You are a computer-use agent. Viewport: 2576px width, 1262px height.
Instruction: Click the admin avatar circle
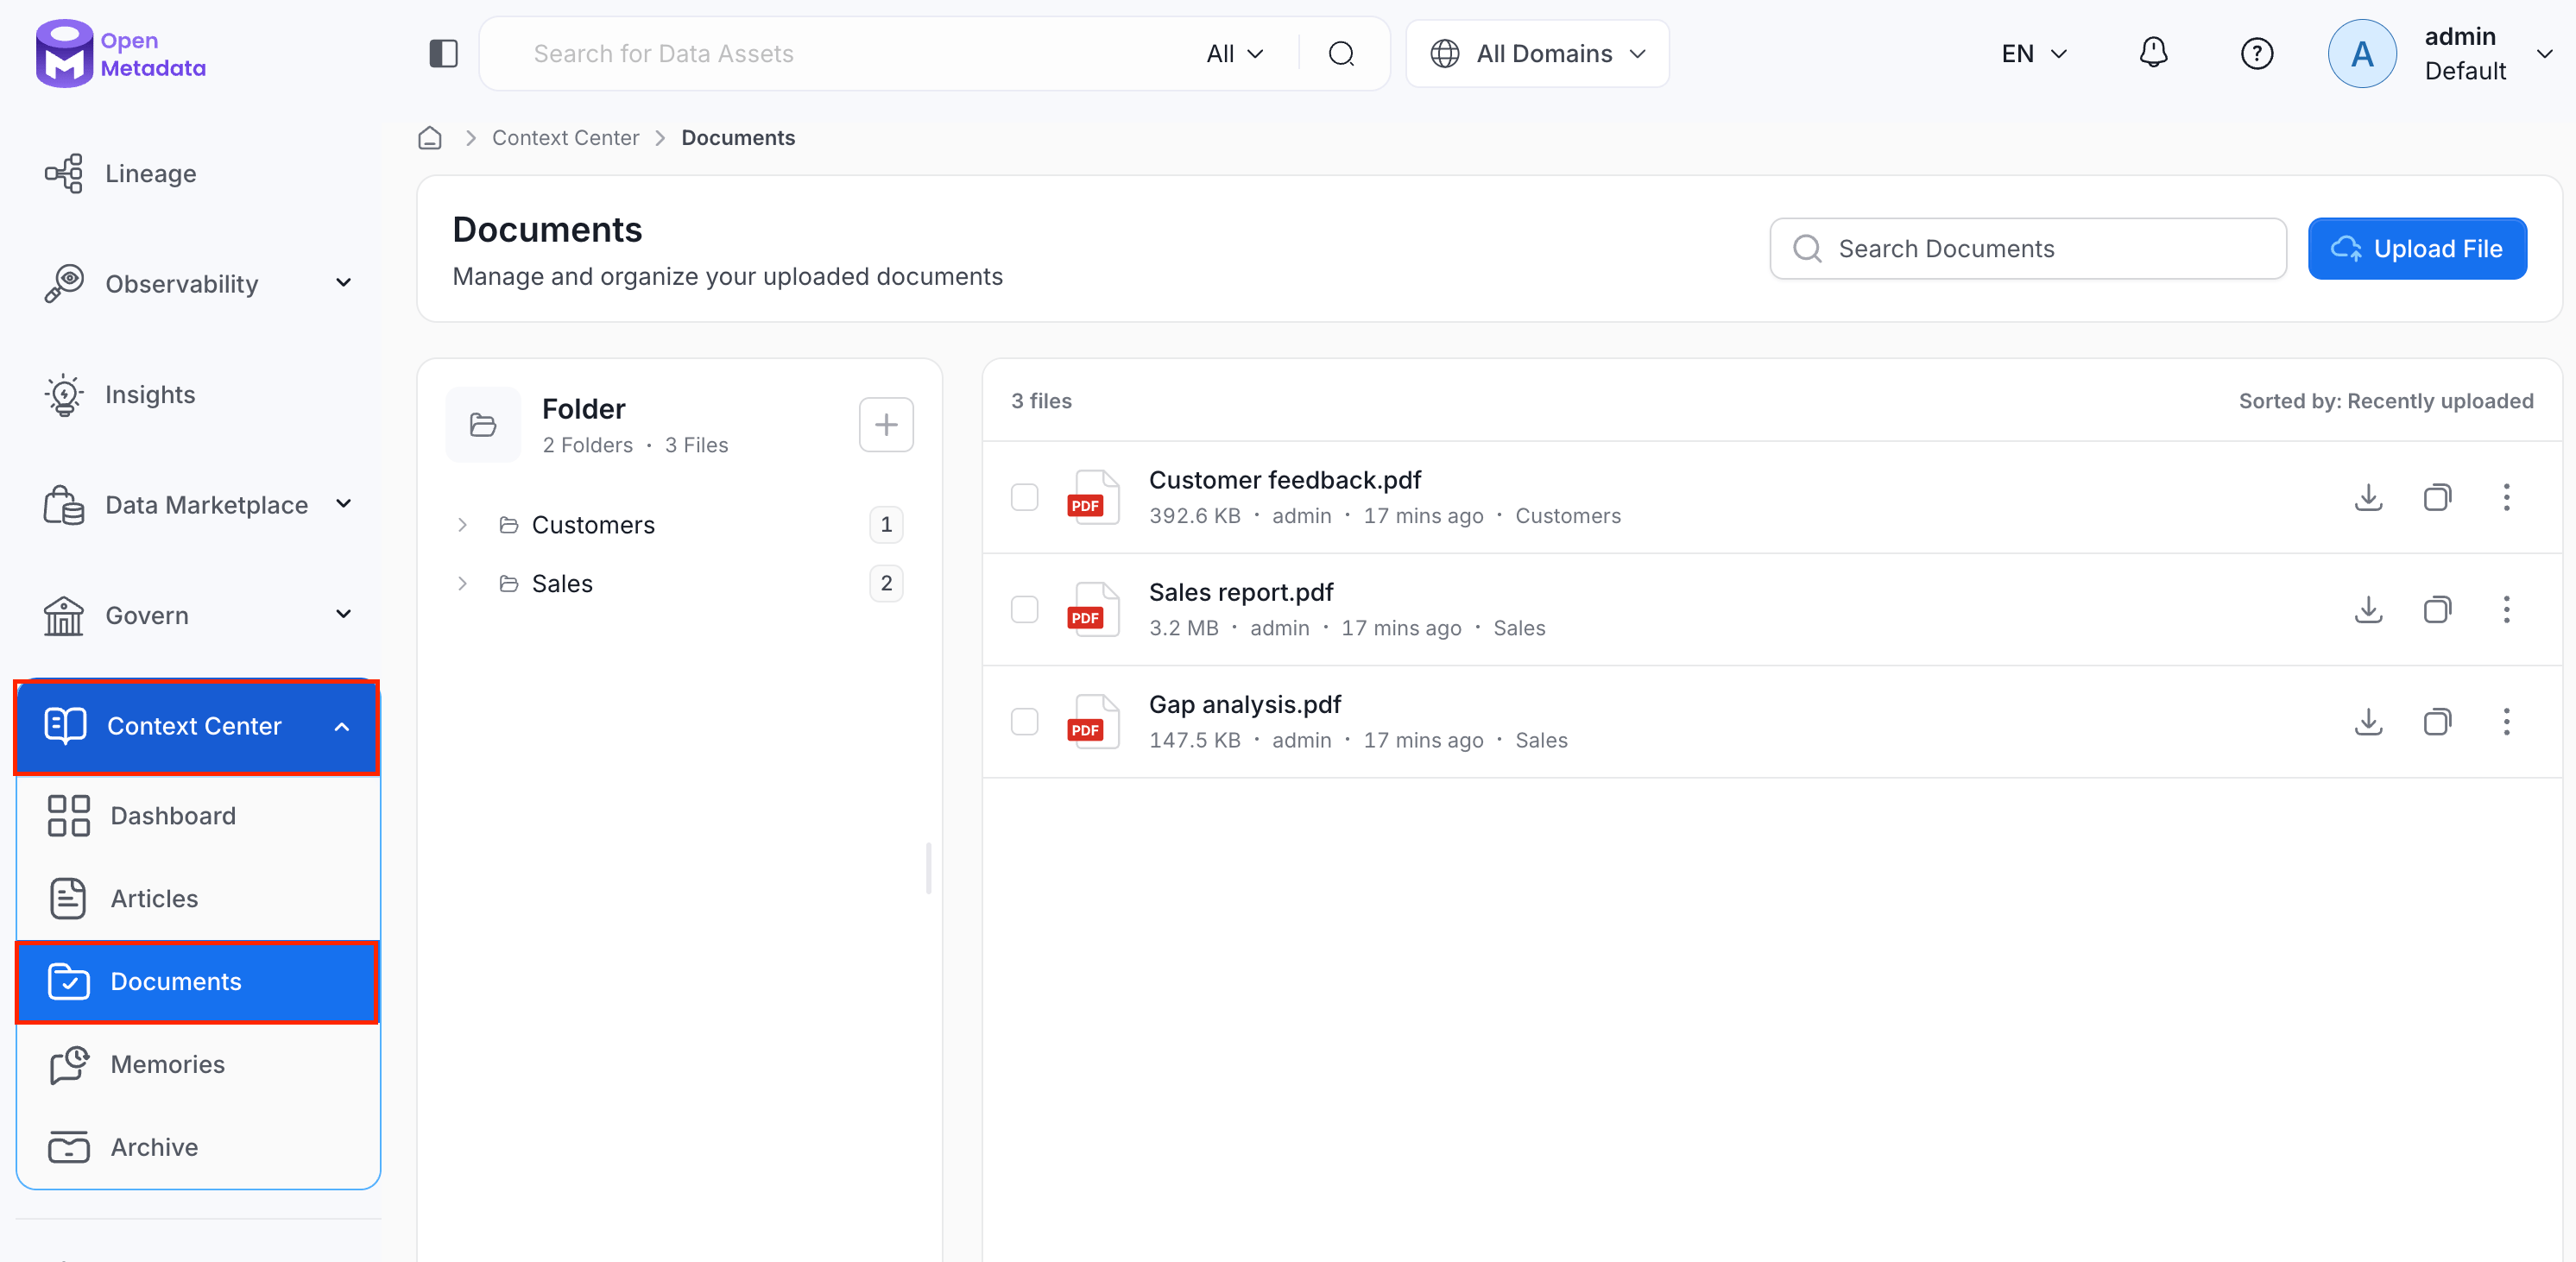click(x=2362, y=54)
